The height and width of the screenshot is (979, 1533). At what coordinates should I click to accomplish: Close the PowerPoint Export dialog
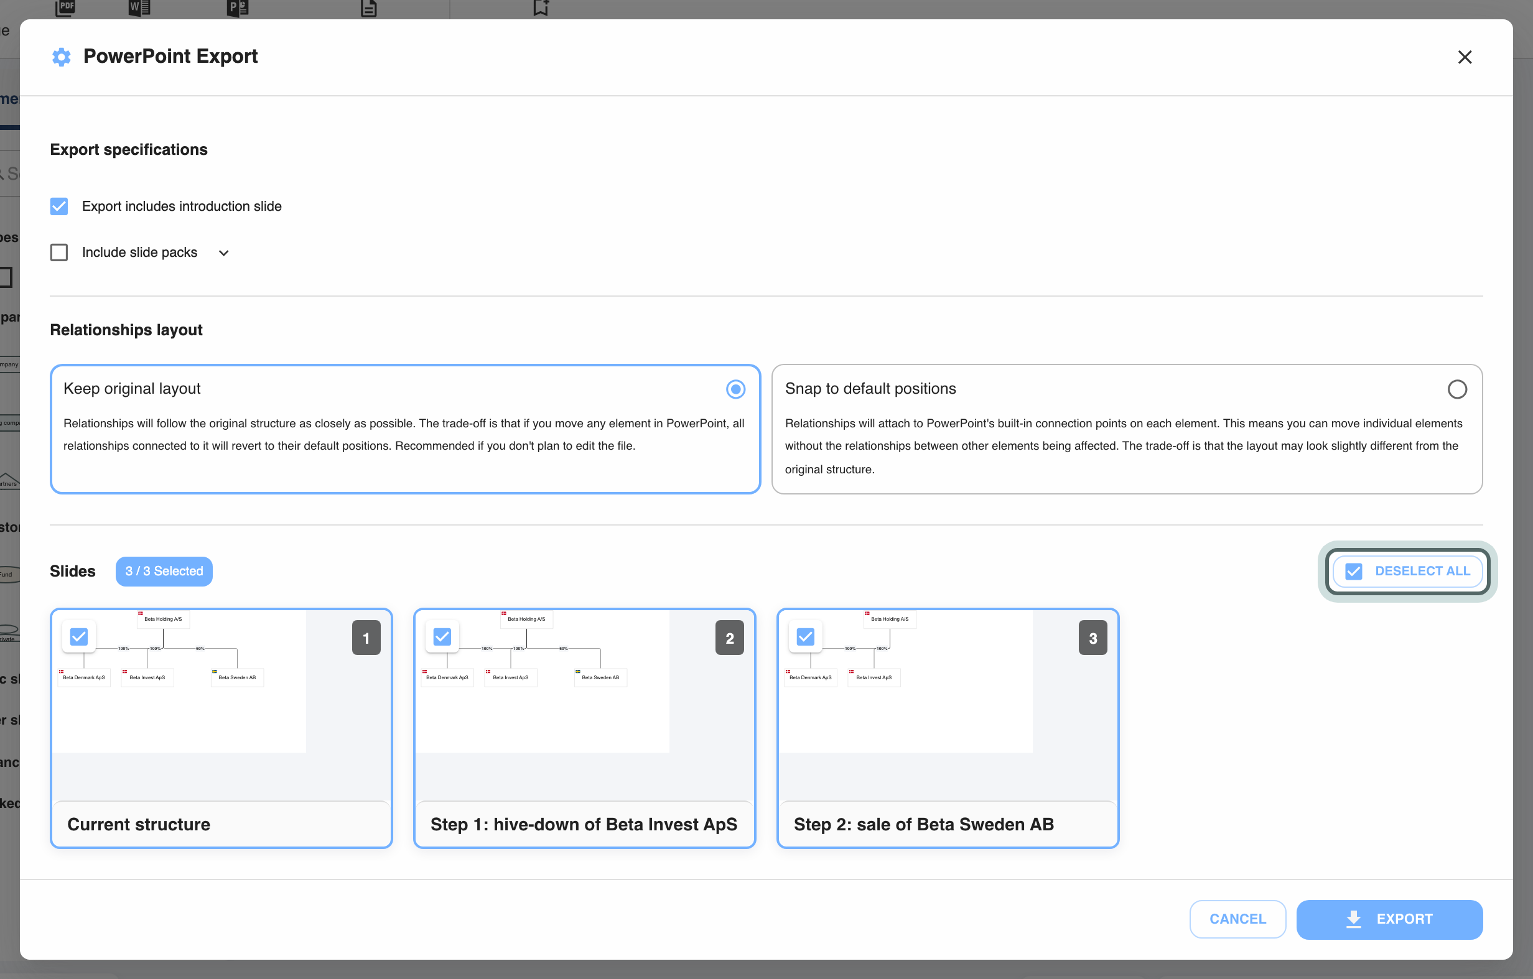[x=1464, y=57]
